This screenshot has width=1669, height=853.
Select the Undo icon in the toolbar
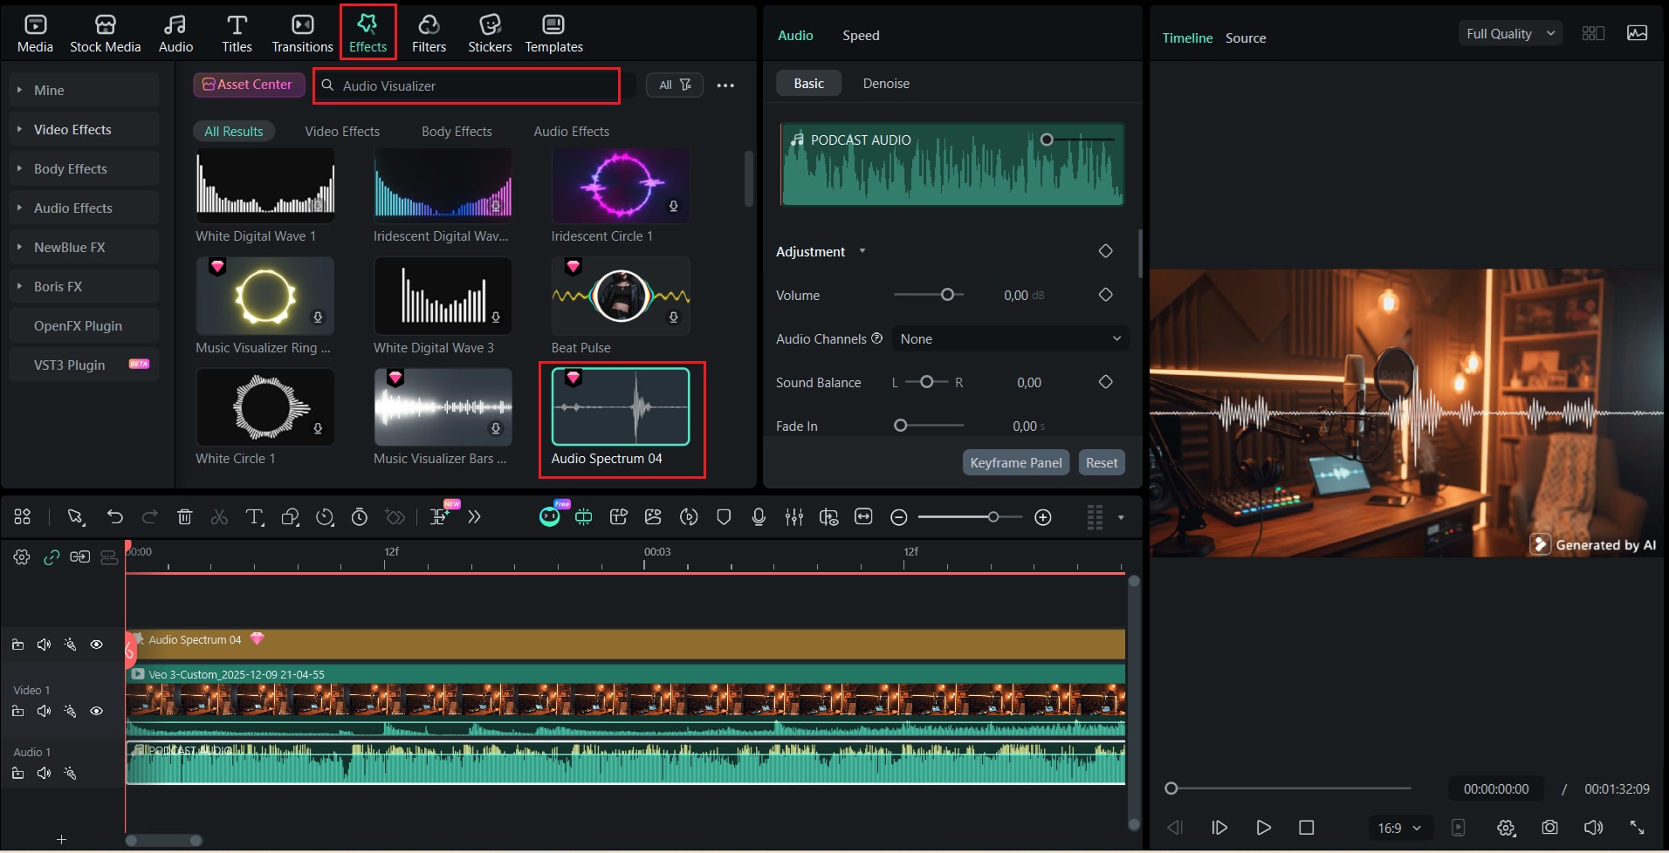tap(114, 516)
